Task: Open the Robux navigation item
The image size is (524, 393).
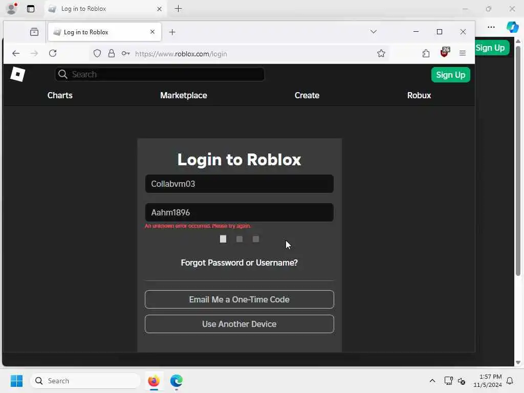Action: pyautogui.click(x=419, y=95)
